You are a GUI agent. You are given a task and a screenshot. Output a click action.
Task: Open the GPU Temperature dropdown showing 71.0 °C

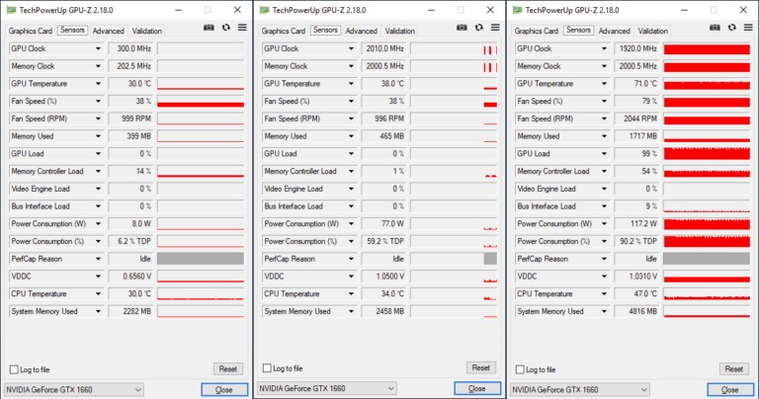point(605,84)
